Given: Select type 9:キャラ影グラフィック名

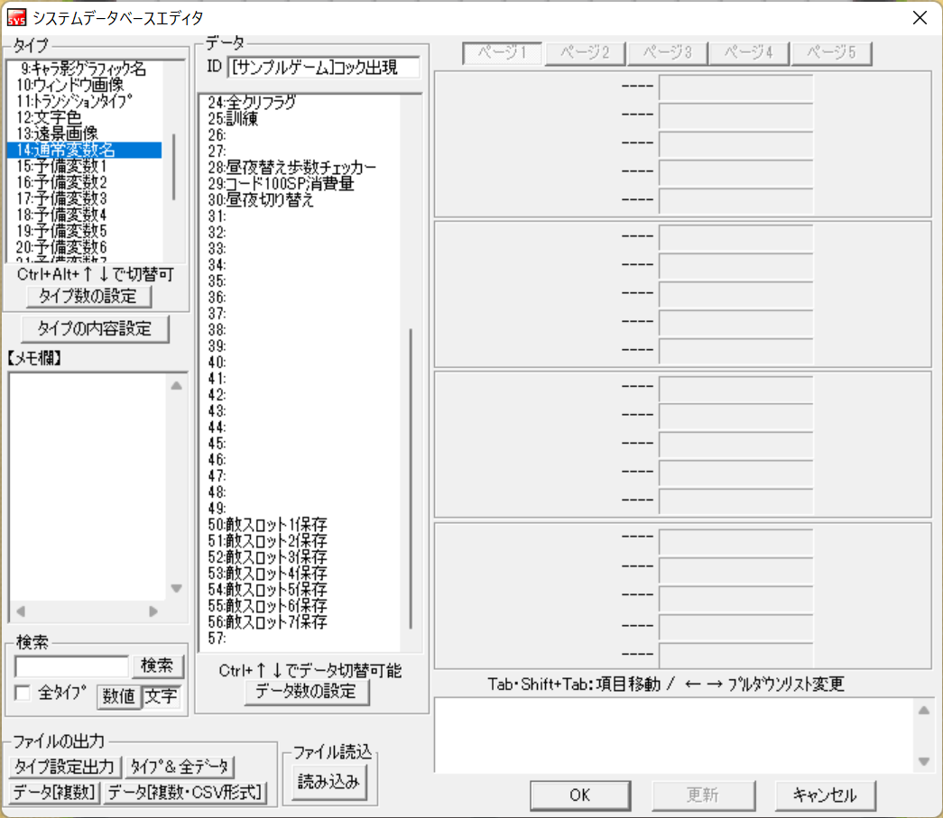Looking at the screenshot, I should 84,69.
